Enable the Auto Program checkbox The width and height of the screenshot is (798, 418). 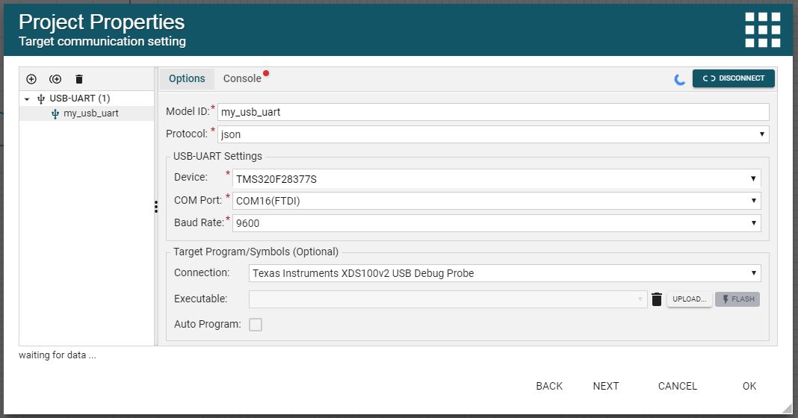[x=256, y=325]
